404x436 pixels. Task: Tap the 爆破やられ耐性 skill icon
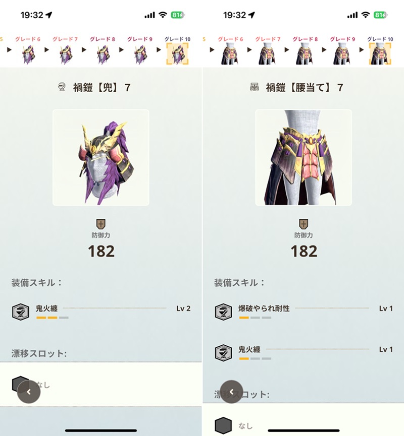tap(223, 312)
